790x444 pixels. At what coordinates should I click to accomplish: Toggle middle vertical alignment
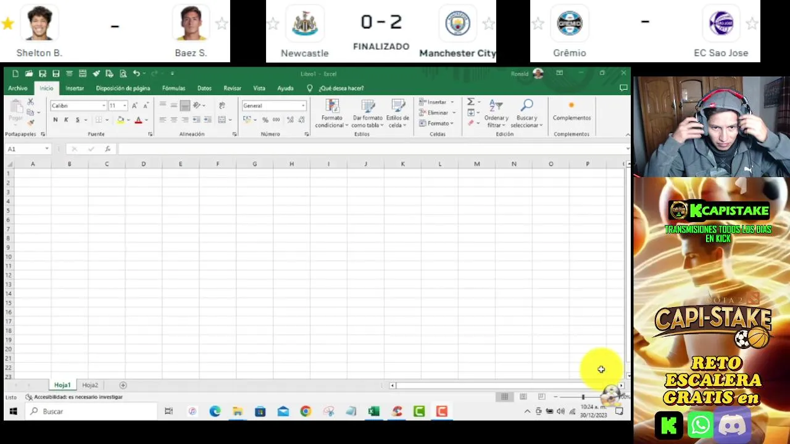(x=174, y=105)
